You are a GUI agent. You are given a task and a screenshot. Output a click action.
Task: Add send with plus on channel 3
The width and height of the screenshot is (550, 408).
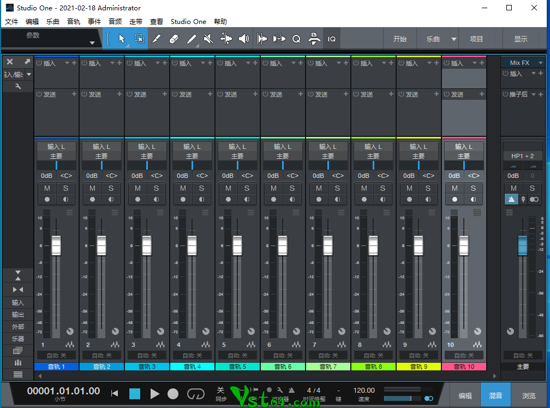click(165, 94)
